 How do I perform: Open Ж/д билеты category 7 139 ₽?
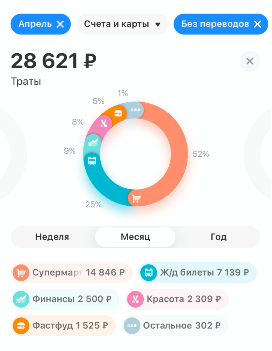click(197, 273)
